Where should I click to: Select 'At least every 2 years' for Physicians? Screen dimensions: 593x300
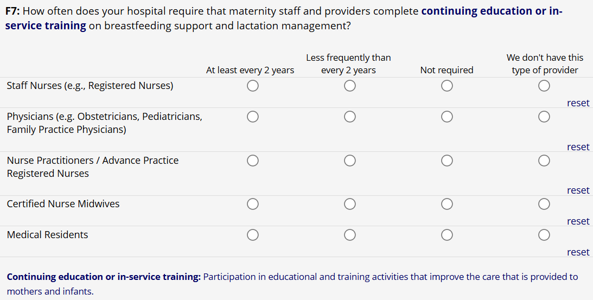coord(252,116)
